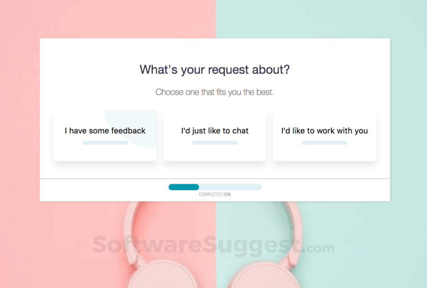Click the unfilled part of the progress bar
Screen dimensions: 427x288
[x=230, y=187]
